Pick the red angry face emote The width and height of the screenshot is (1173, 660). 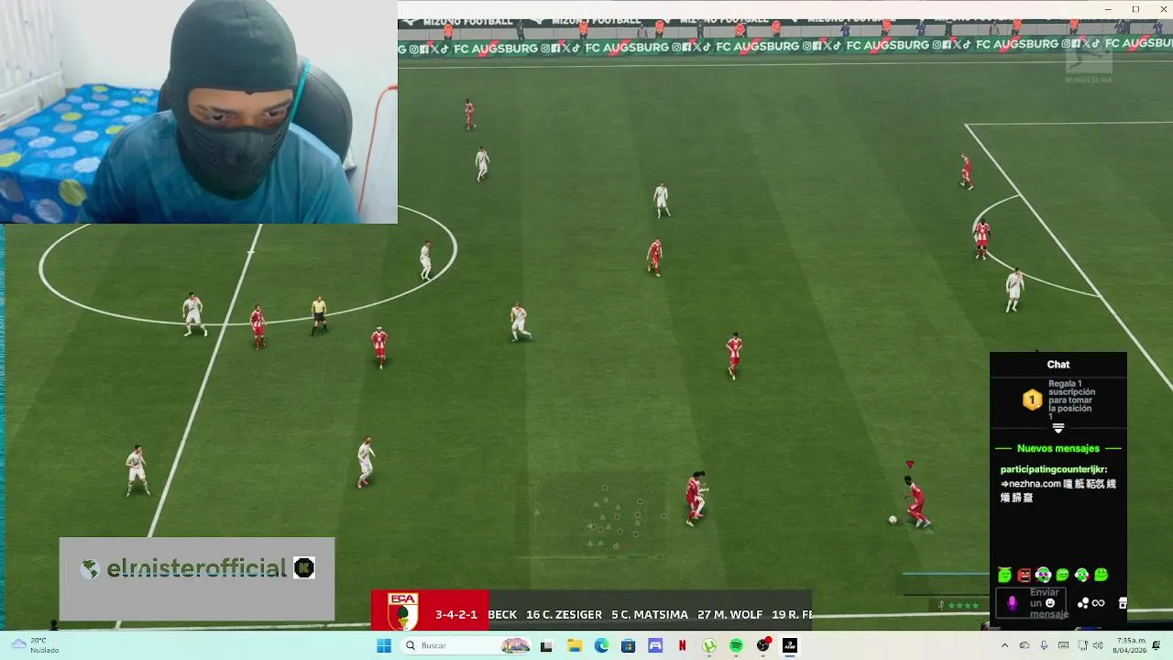pyautogui.click(x=1024, y=575)
